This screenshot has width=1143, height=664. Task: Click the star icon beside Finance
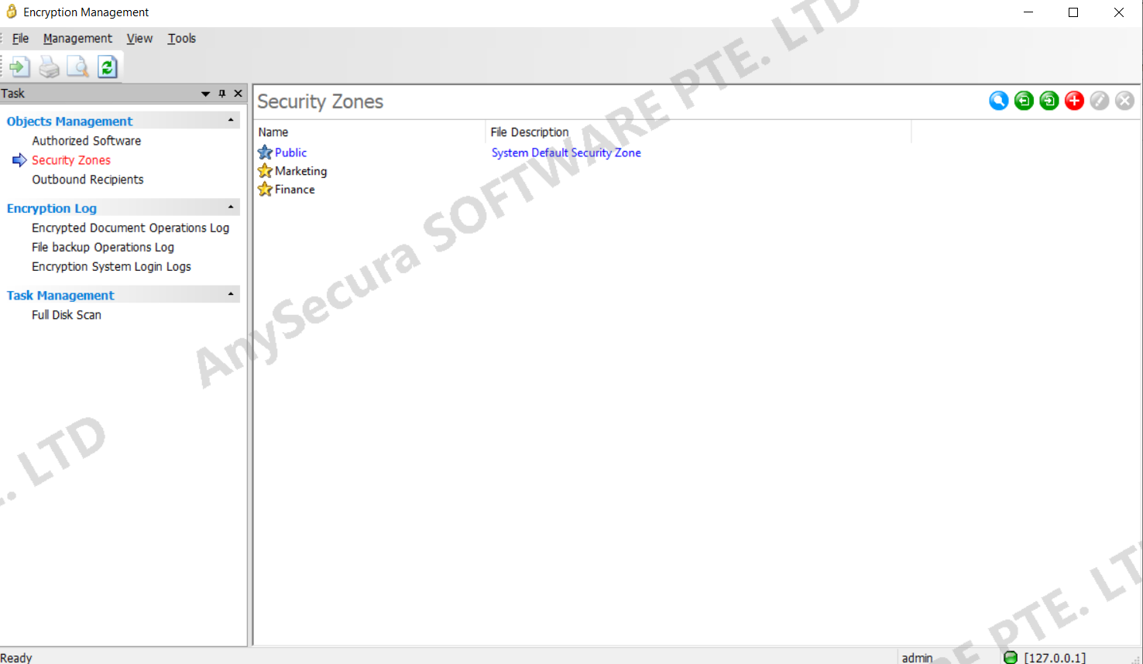[x=265, y=189]
